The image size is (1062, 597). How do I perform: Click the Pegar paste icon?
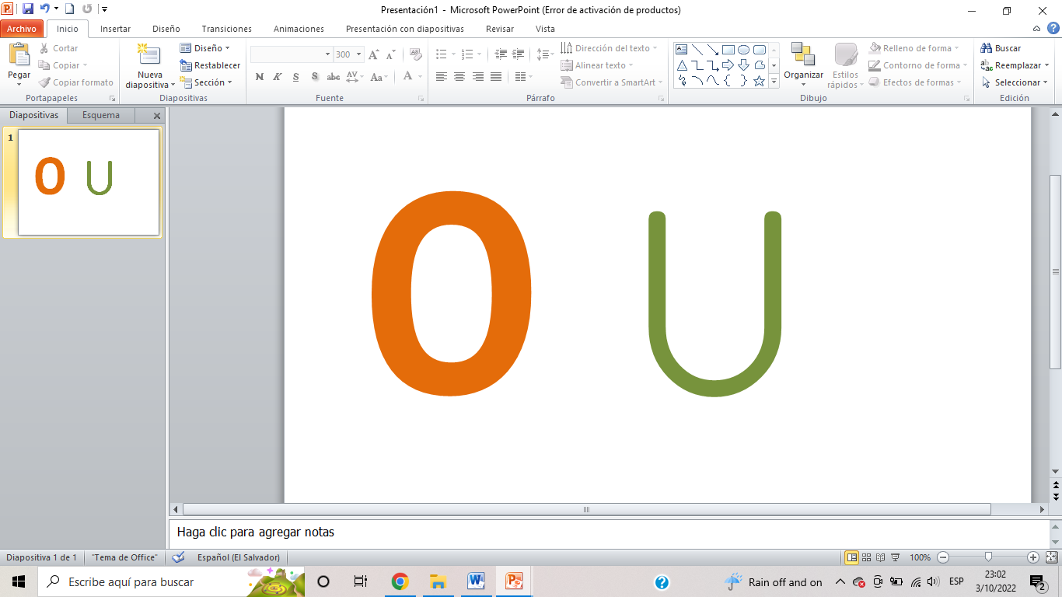[19, 55]
